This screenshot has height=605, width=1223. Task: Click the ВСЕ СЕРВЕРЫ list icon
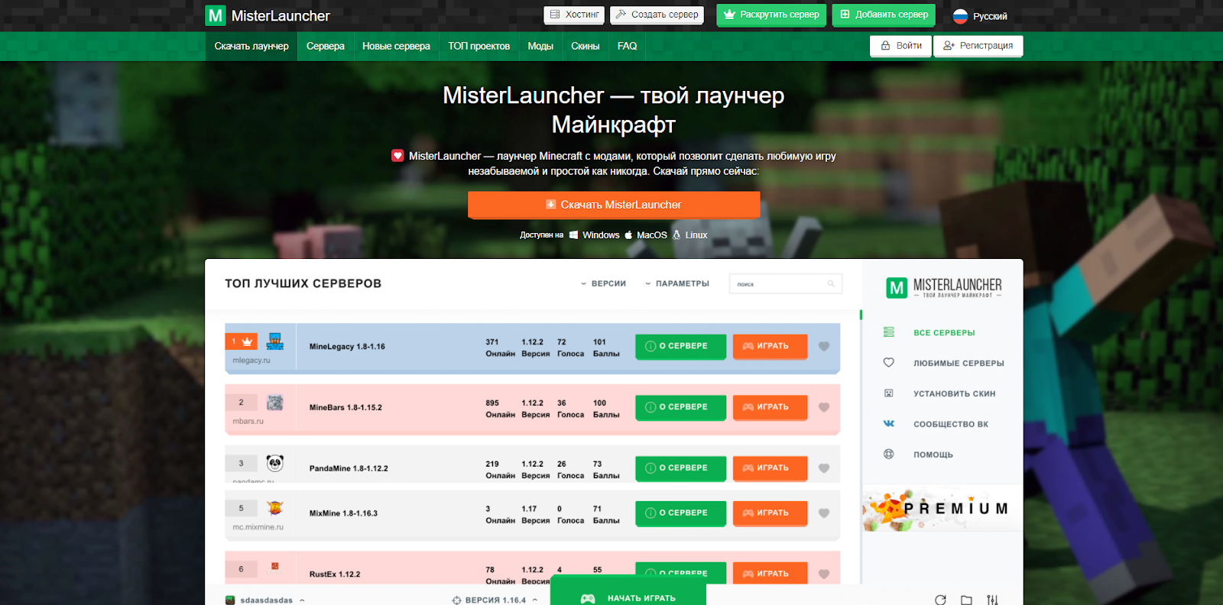888,332
